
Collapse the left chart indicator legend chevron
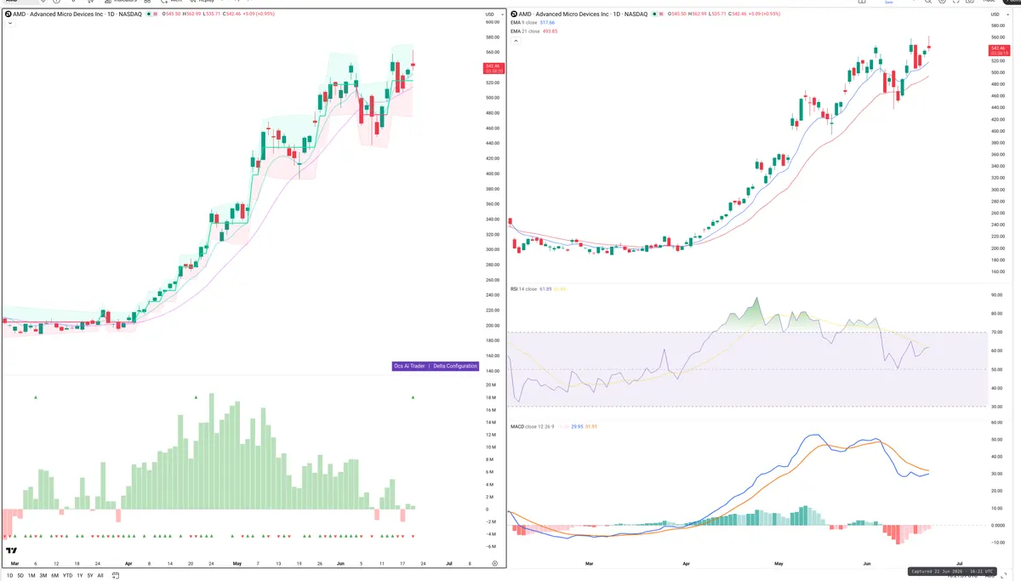tap(9, 23)
